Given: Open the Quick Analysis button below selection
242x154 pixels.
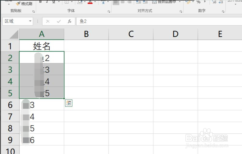Looking at the screenshot, I should click(69, 103).
